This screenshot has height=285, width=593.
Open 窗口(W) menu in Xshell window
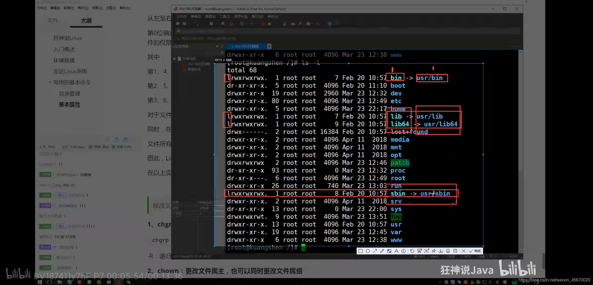(x=257, y=16)
